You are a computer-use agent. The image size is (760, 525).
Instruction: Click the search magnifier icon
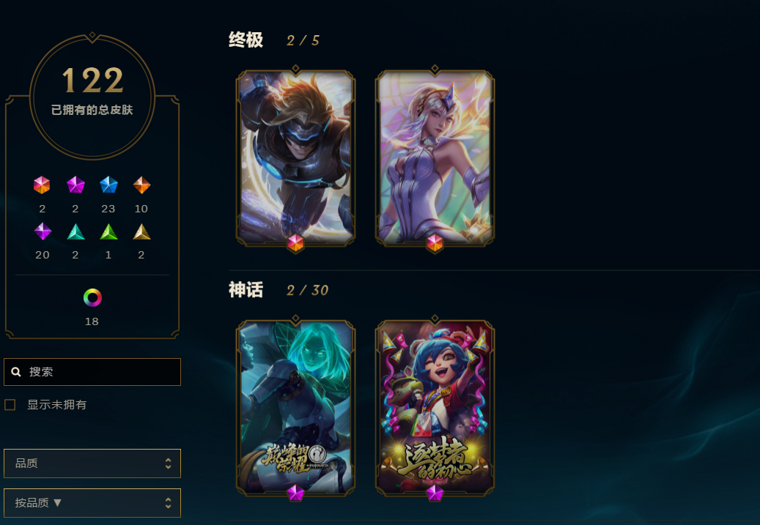point(16,372)
